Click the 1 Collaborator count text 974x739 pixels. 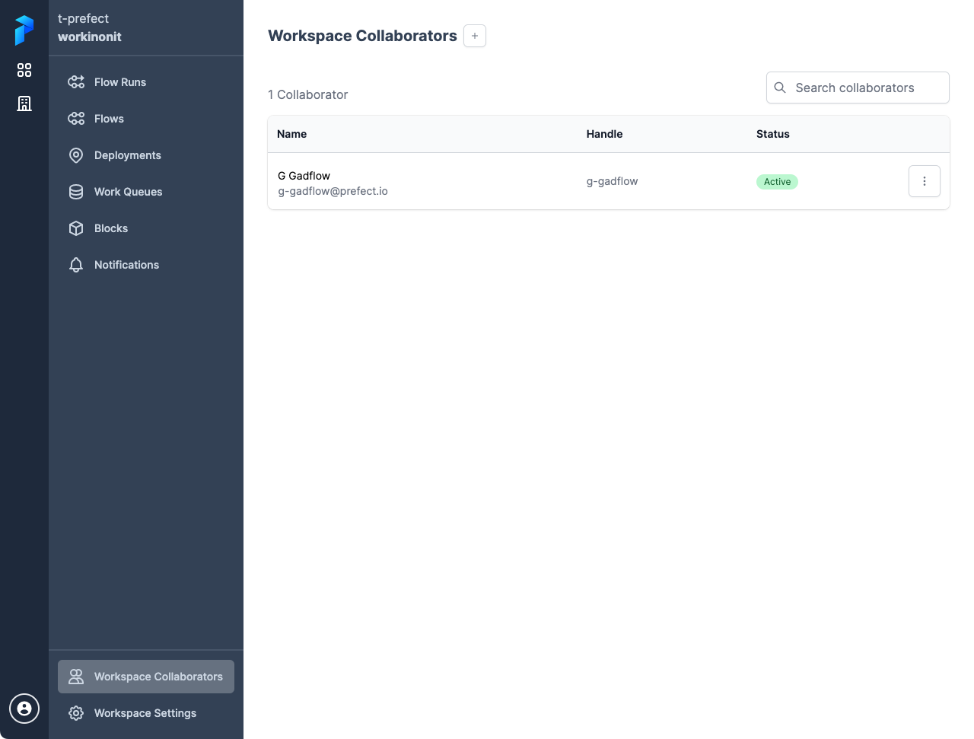(x=307, y=94)
